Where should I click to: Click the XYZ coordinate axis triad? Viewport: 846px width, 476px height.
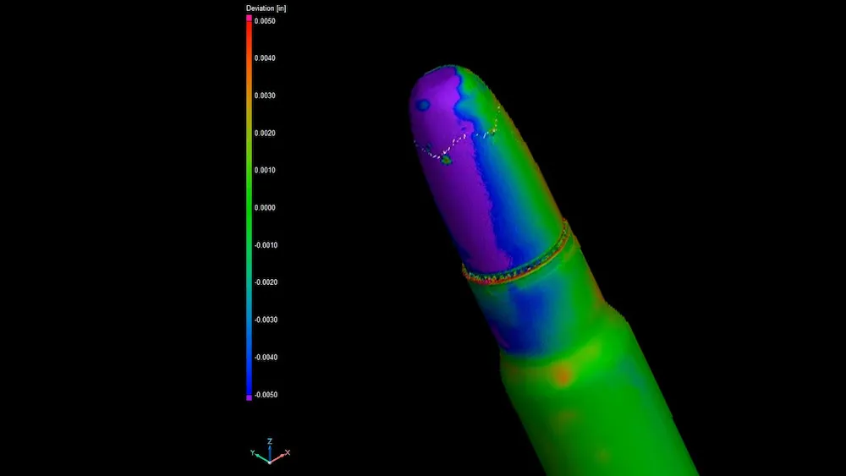pos(270,451)
